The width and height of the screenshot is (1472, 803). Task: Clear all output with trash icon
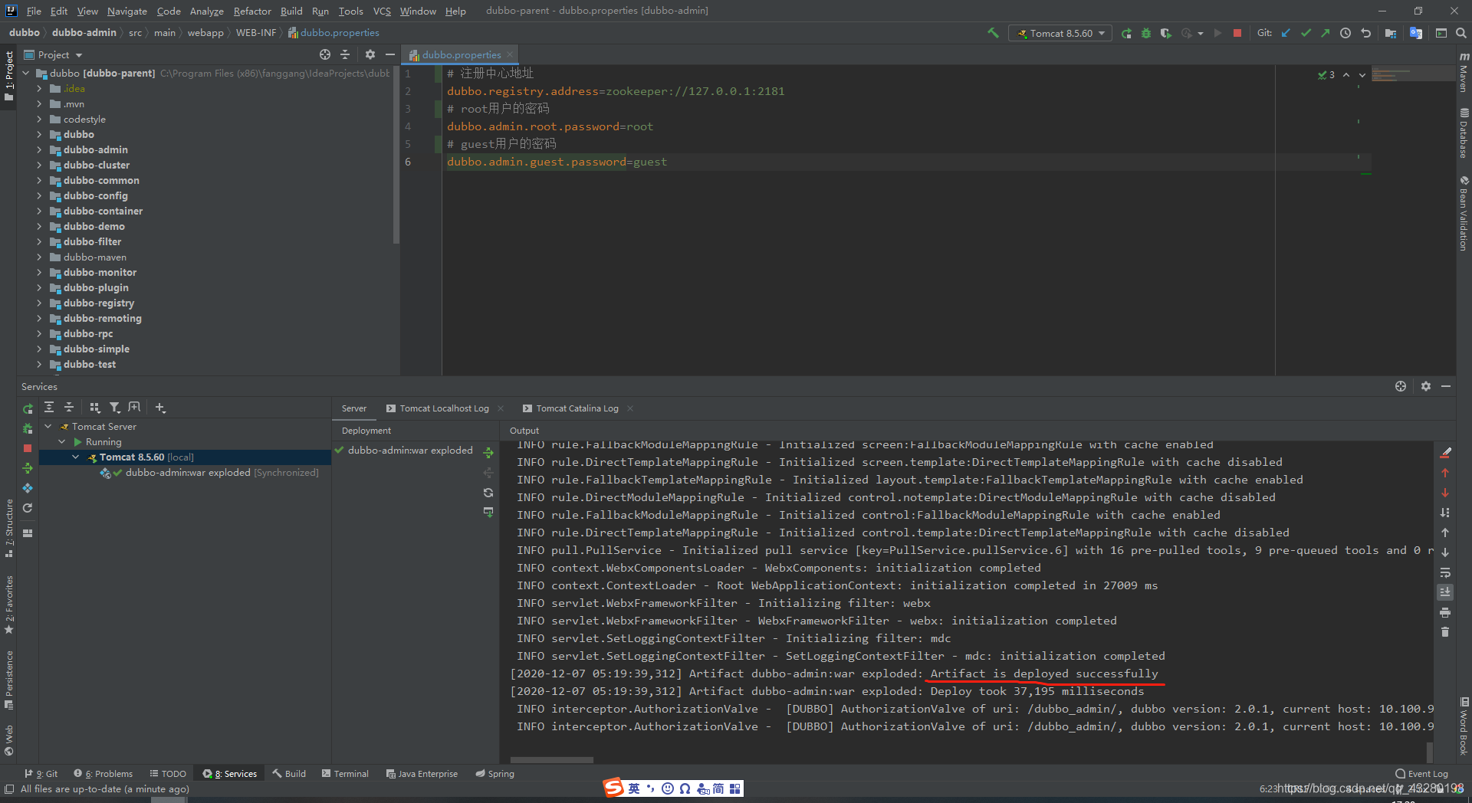(1445, 632)
